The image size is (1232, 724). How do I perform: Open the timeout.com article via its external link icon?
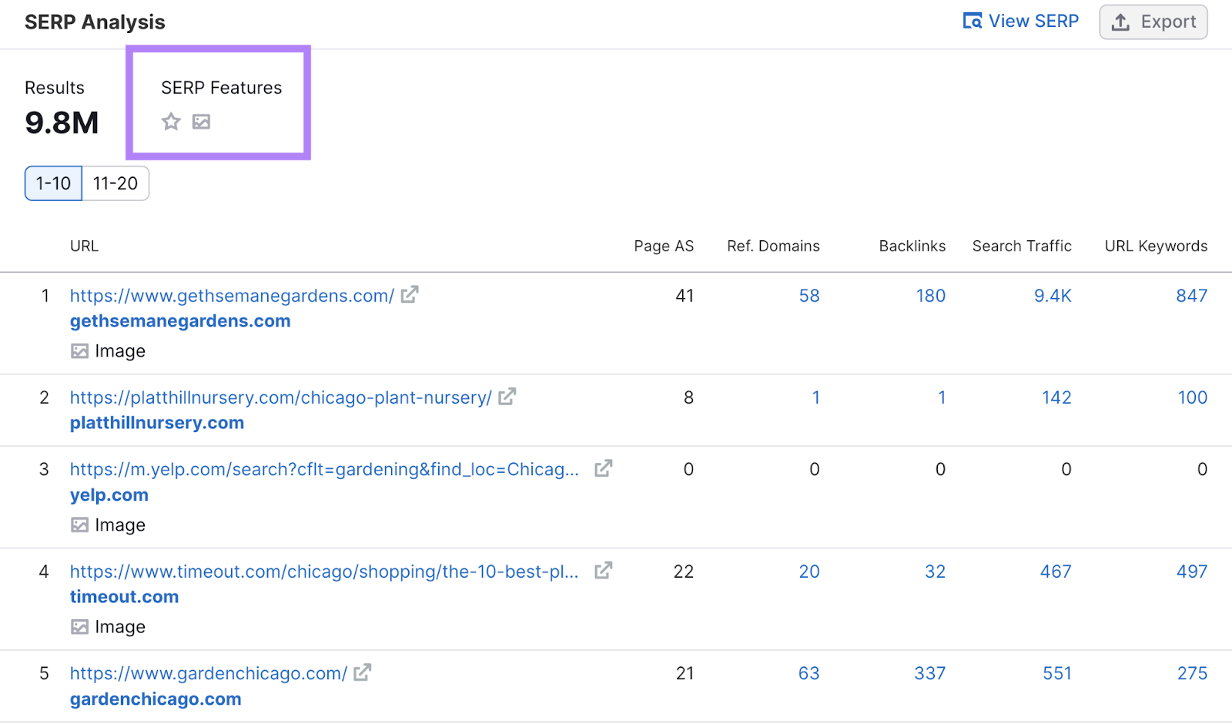(604, 570)
